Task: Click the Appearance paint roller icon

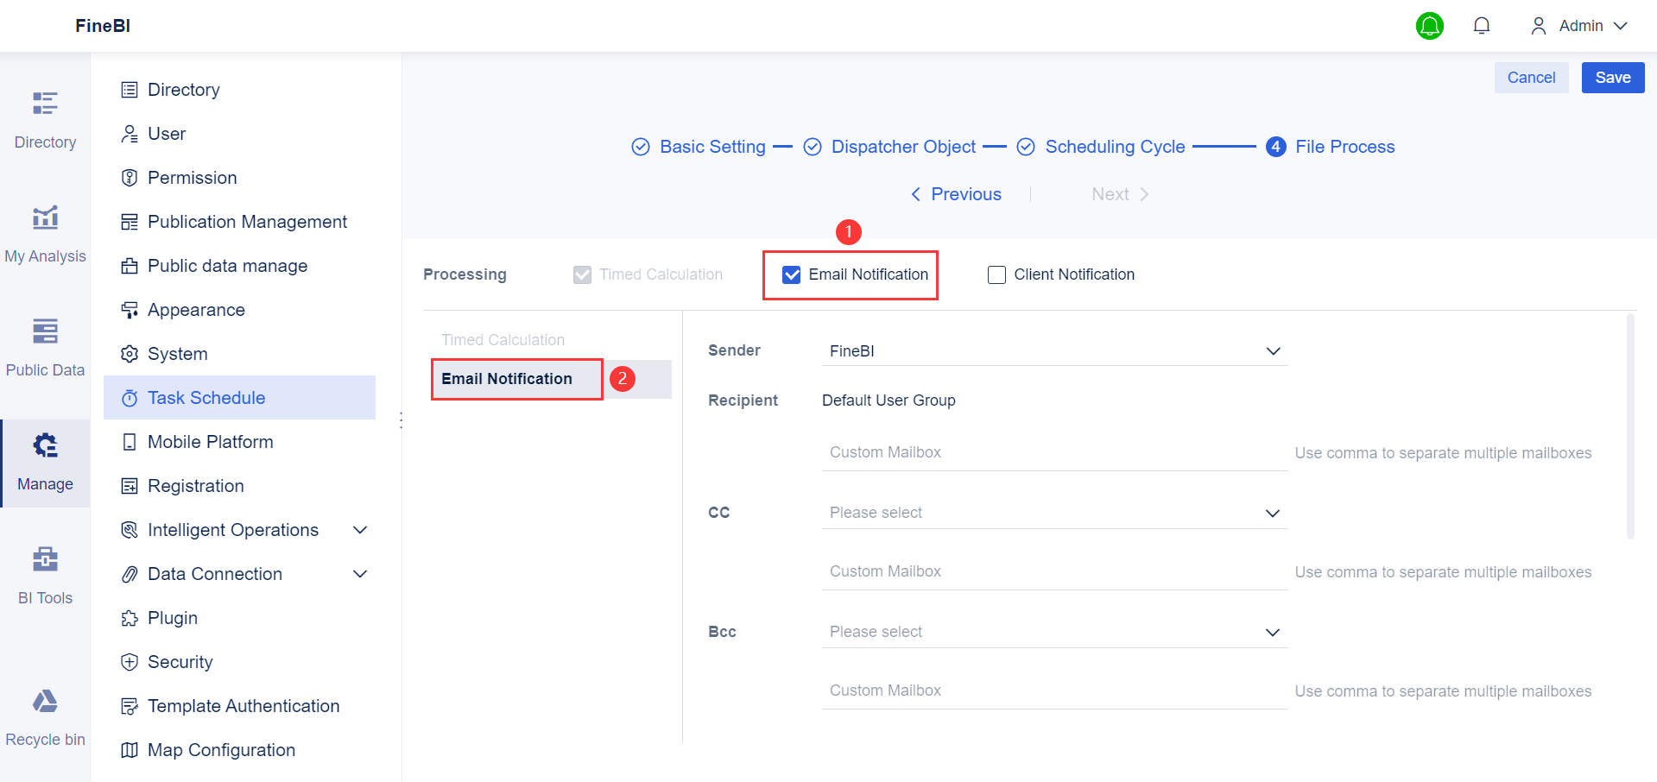Action: 130,310
